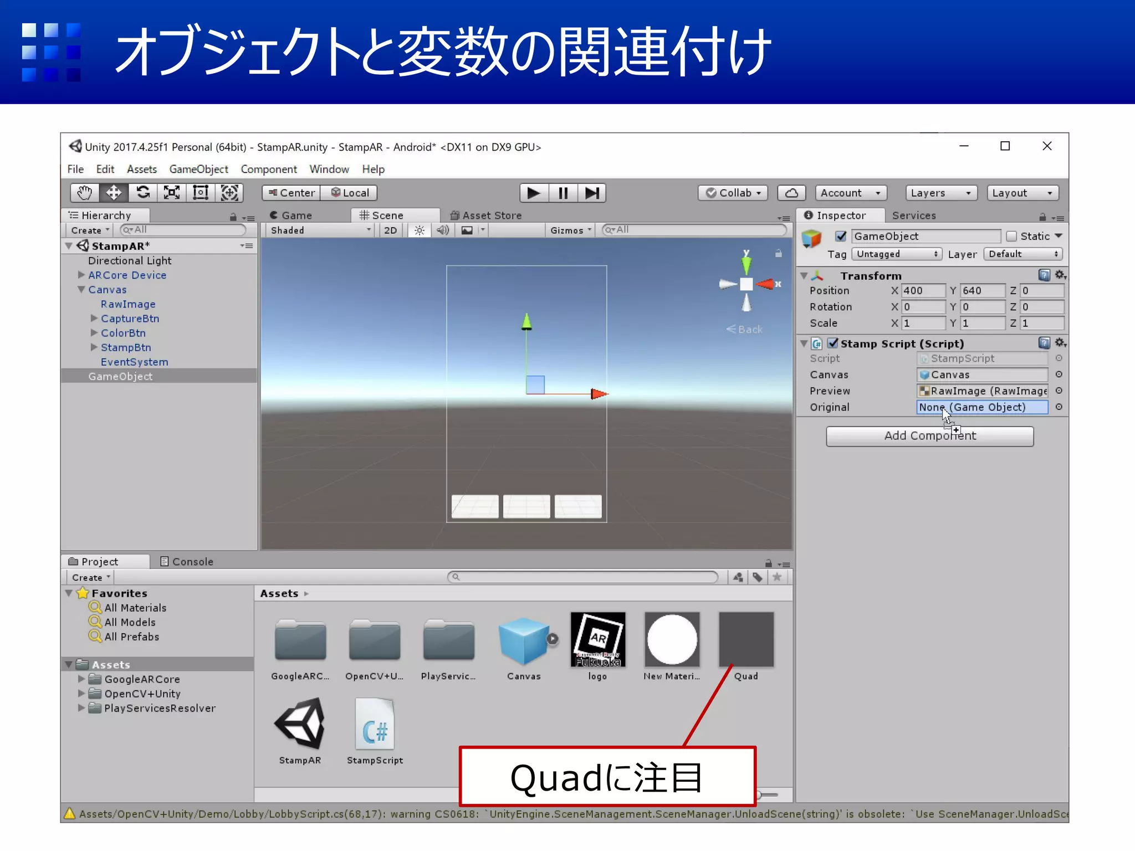Image resolution: width=1135 pixels, height=851 pixels.
Task: Open Hierarchy Create button
Action: [x=90, y=230]
